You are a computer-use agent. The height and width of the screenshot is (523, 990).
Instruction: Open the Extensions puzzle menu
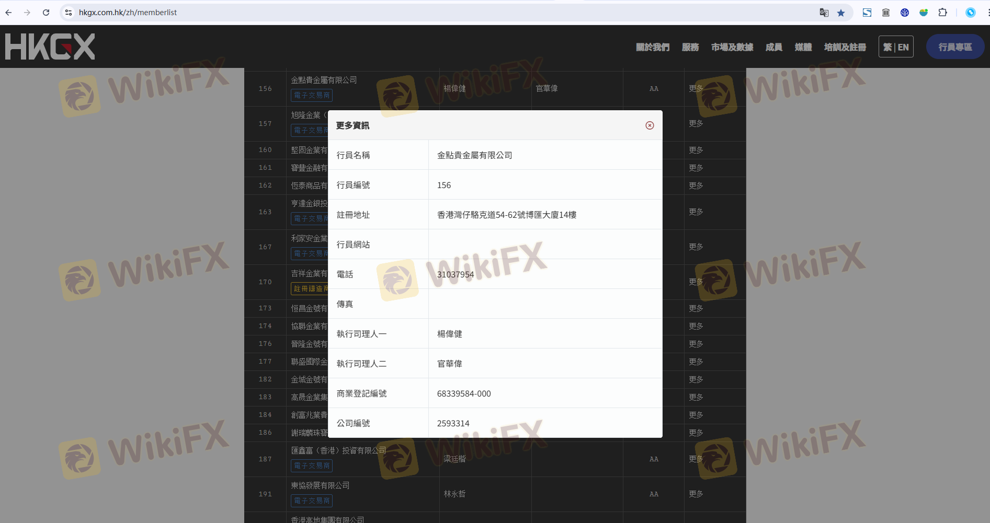(x=942, y=13)
